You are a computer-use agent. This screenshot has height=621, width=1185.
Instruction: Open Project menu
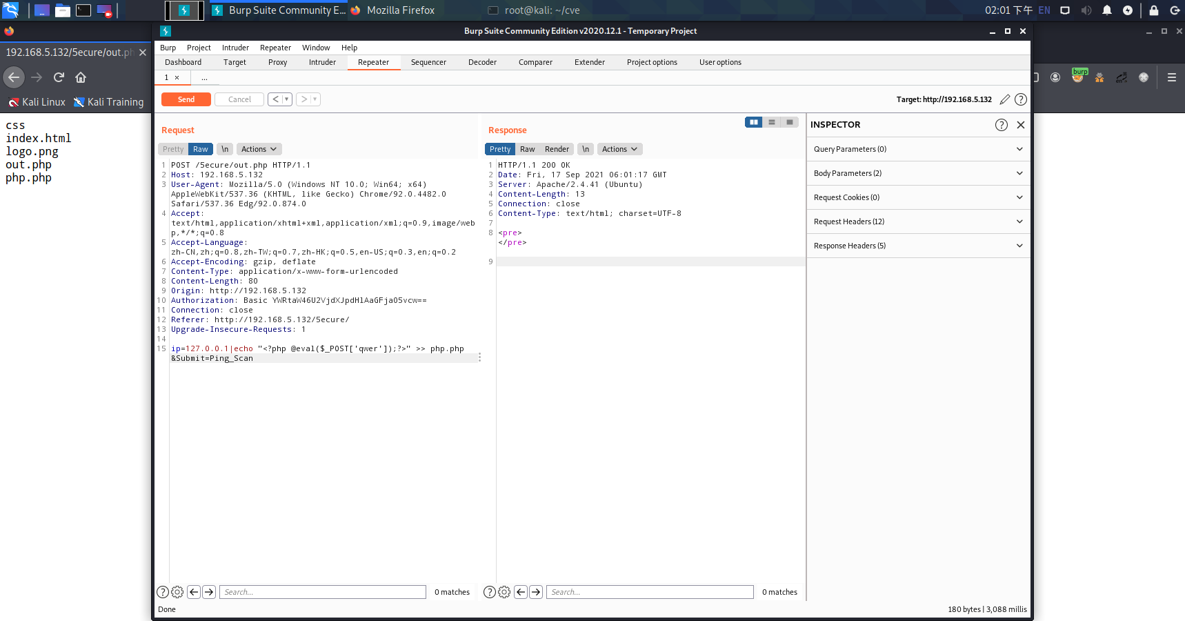199,48
